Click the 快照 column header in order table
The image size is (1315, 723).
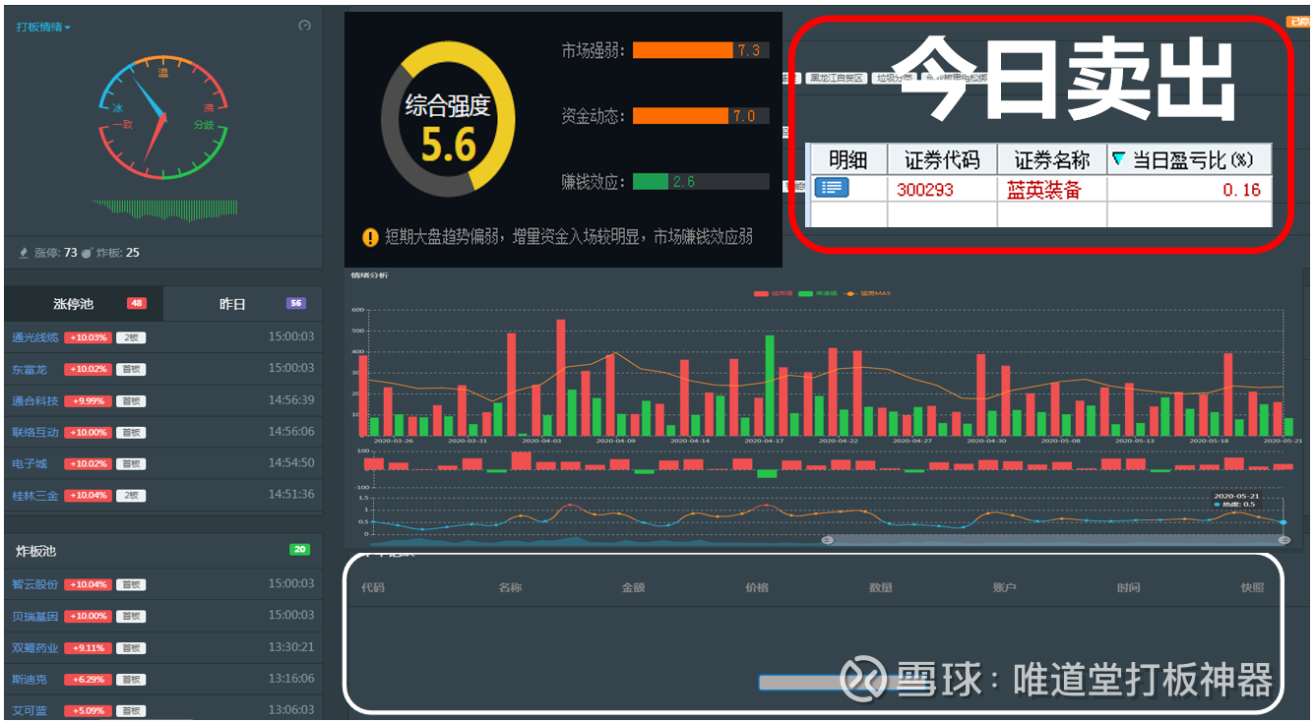coord(1252,587)
